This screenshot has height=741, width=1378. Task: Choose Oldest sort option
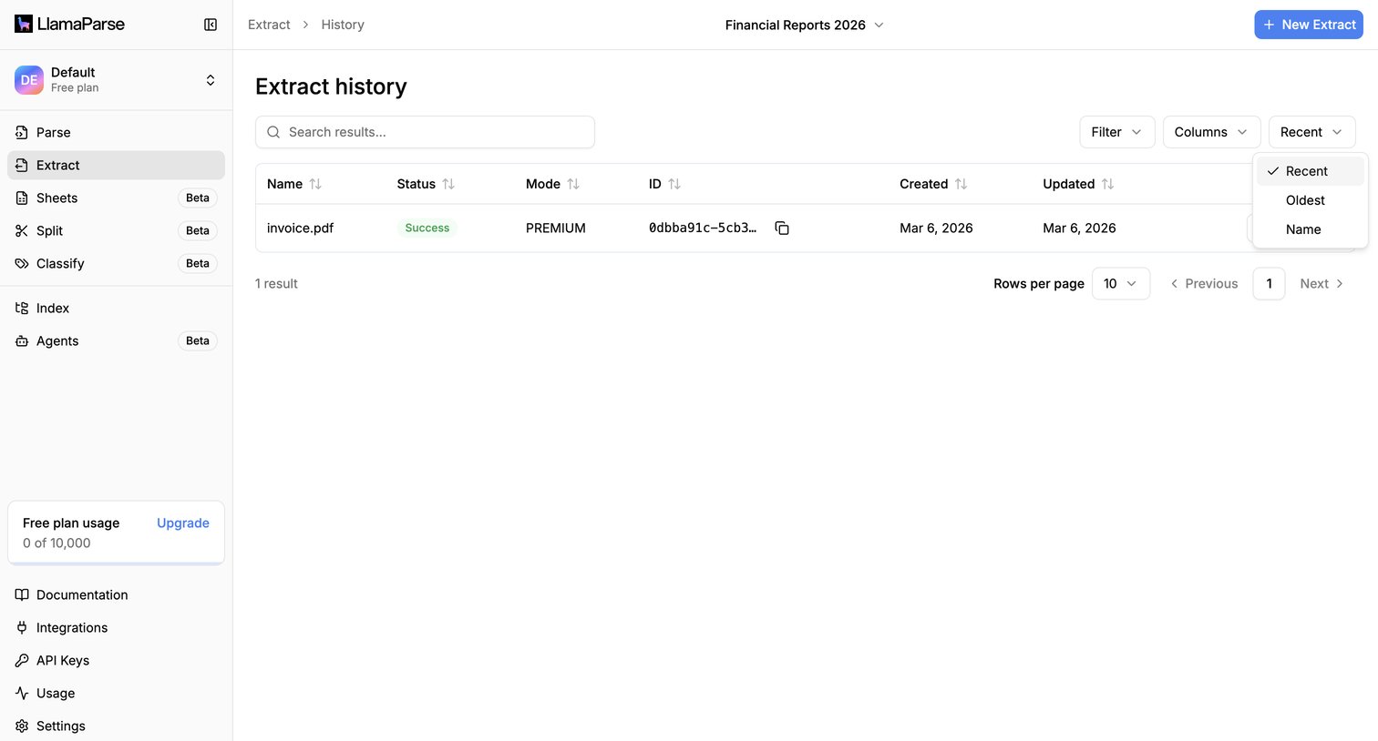(x=1311, y=200)
